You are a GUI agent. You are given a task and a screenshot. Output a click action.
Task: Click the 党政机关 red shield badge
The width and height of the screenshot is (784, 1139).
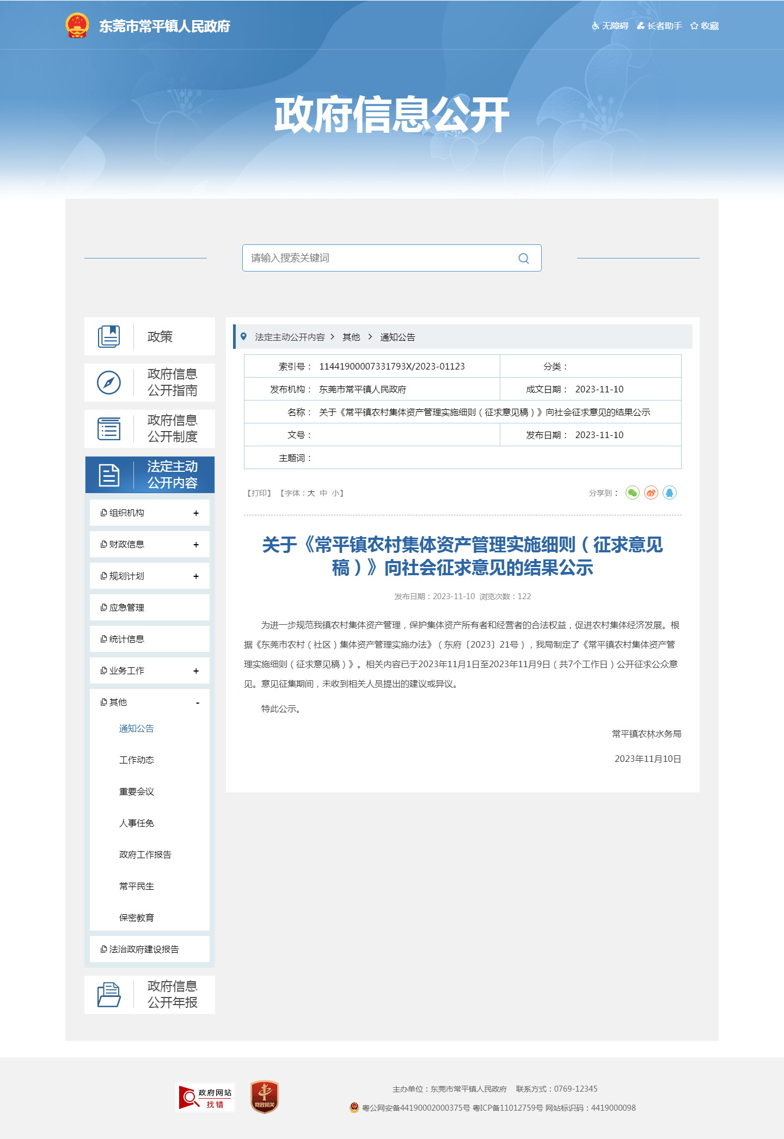[265, 1097]
